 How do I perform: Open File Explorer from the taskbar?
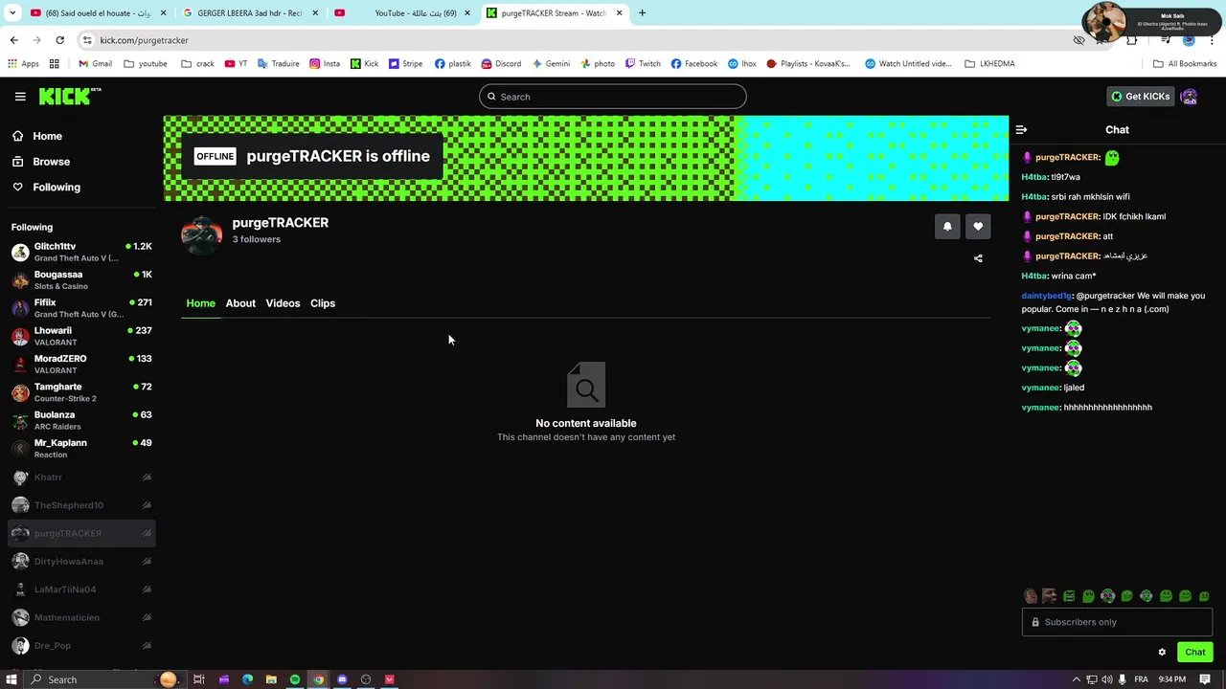[x=271, y=679]
